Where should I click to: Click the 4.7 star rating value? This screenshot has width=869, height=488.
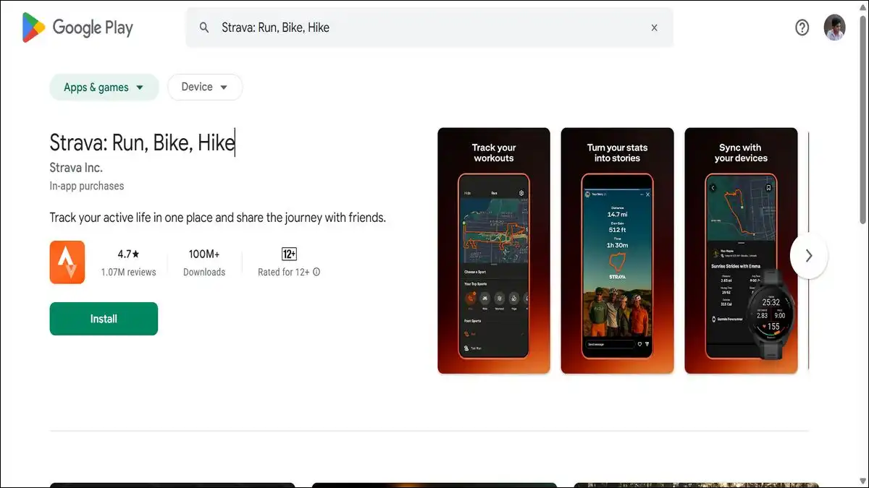(129, 254)
